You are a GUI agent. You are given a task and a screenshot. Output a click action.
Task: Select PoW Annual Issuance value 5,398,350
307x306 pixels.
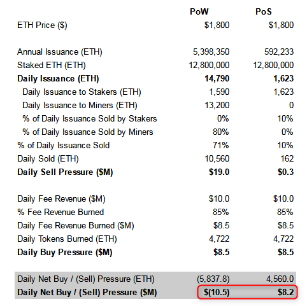211,52
